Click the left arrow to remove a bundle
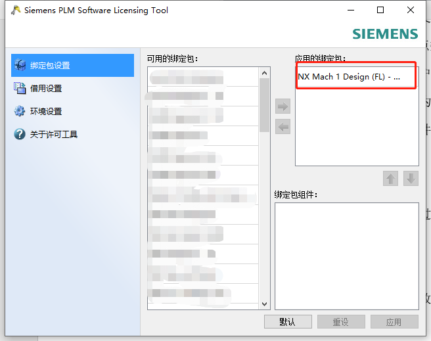 tap(283, 127)
